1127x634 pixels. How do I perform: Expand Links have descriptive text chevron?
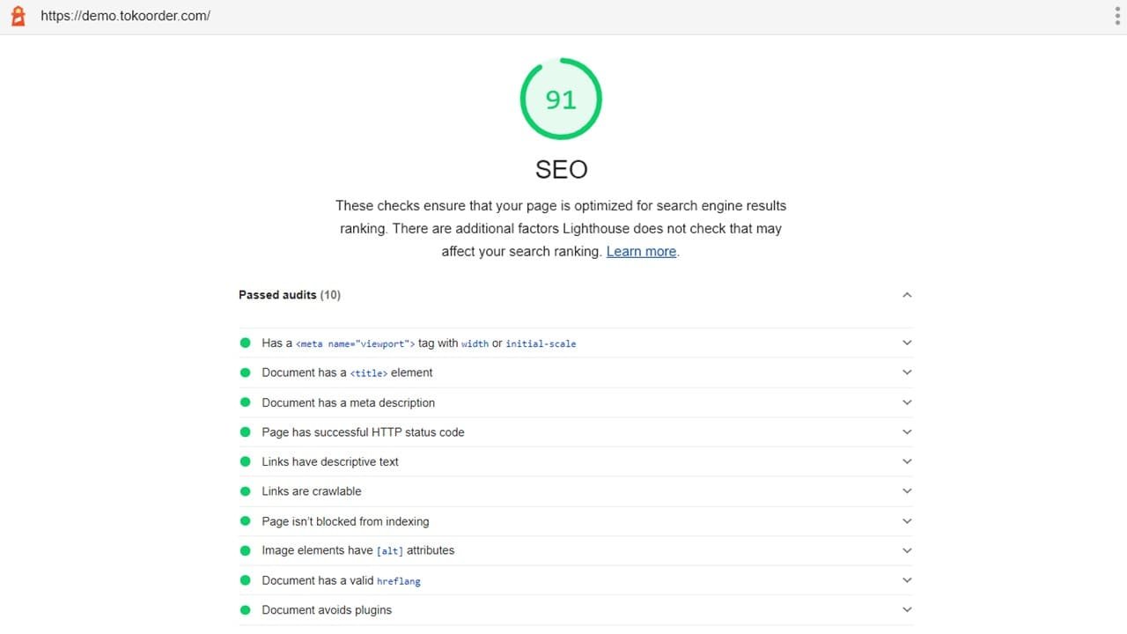coord(907,461)
